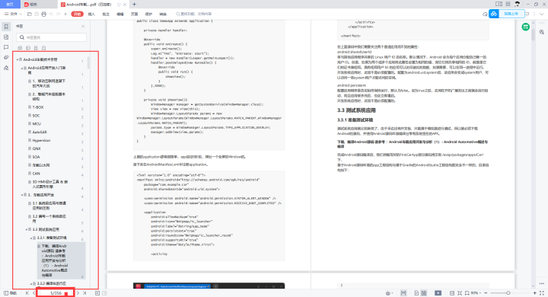Click the green floating table icon at right
Screen dimensions: 548x297
pos(526,27)
